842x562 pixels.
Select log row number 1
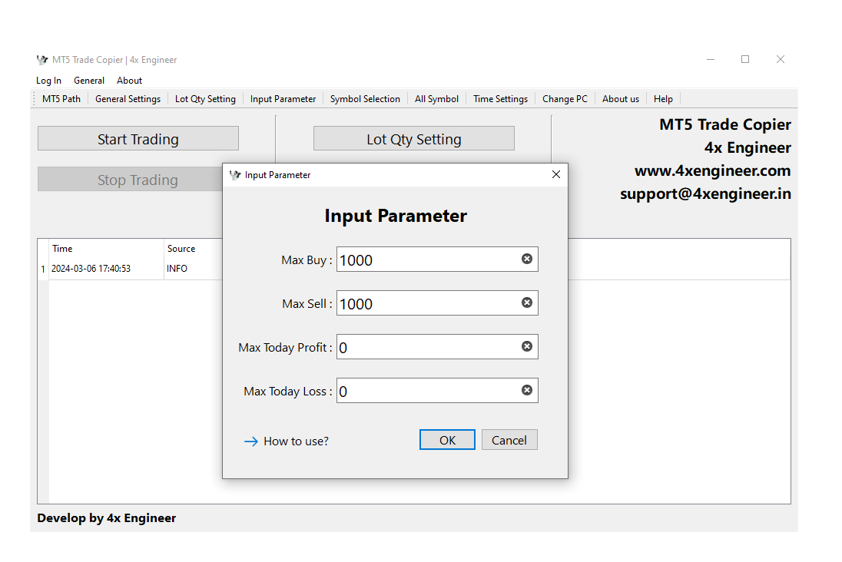tap(43, 269)
